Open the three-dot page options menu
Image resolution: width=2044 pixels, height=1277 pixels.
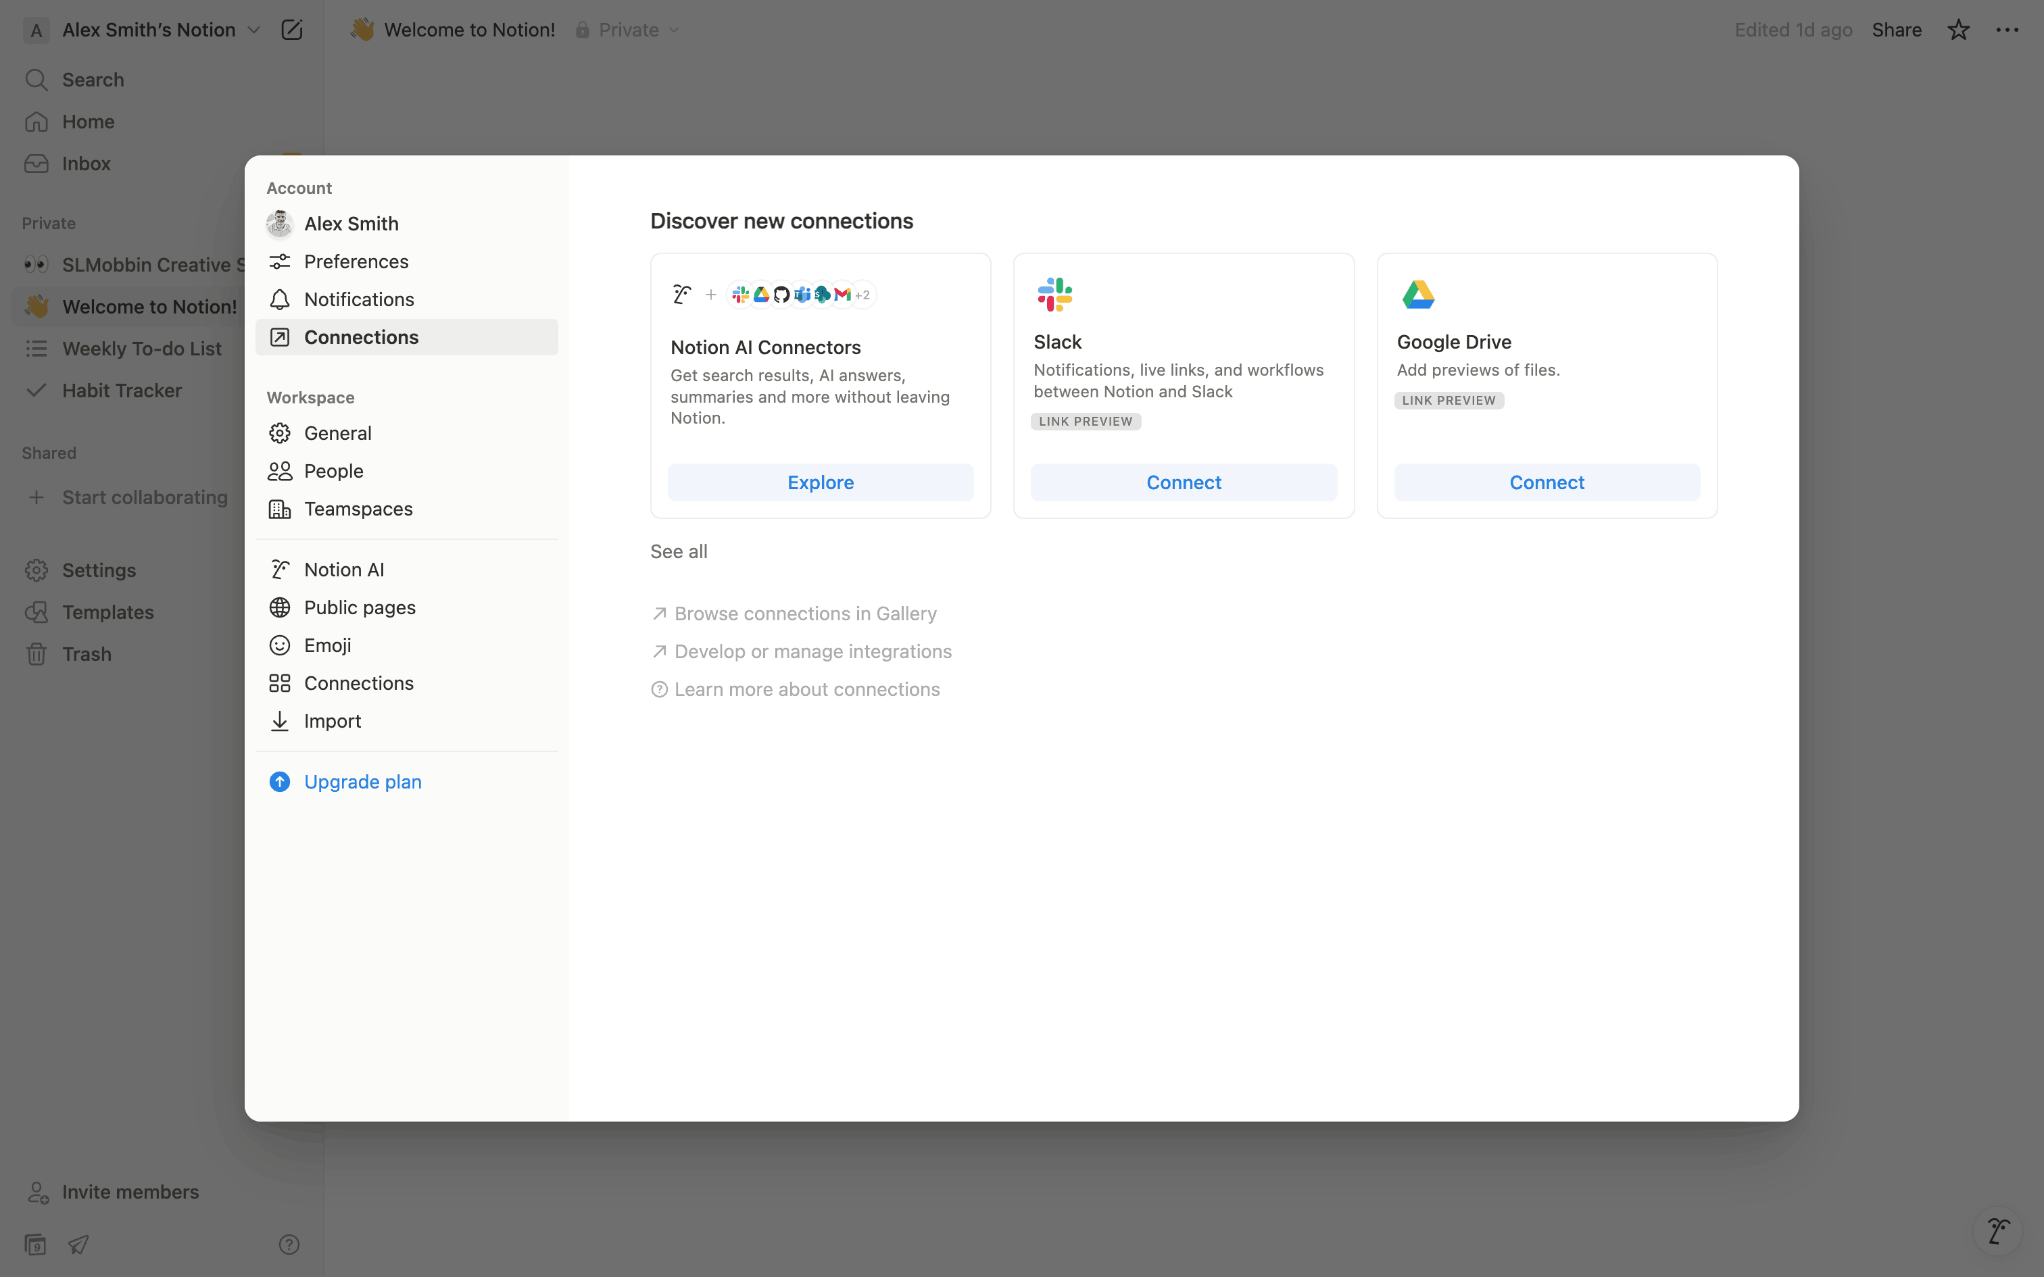click(x=2007, y=30)
